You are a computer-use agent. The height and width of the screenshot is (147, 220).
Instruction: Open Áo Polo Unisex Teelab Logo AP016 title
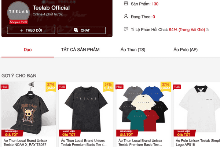point(198,143)
